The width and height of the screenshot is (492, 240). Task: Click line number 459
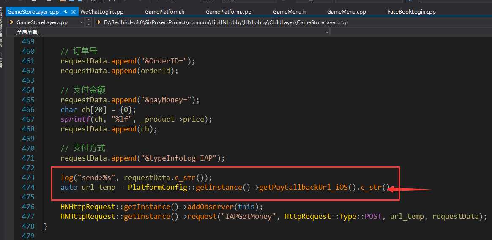tap(28, 41)
